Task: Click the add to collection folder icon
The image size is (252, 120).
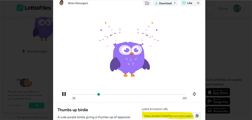Action: tap(147, 3)
